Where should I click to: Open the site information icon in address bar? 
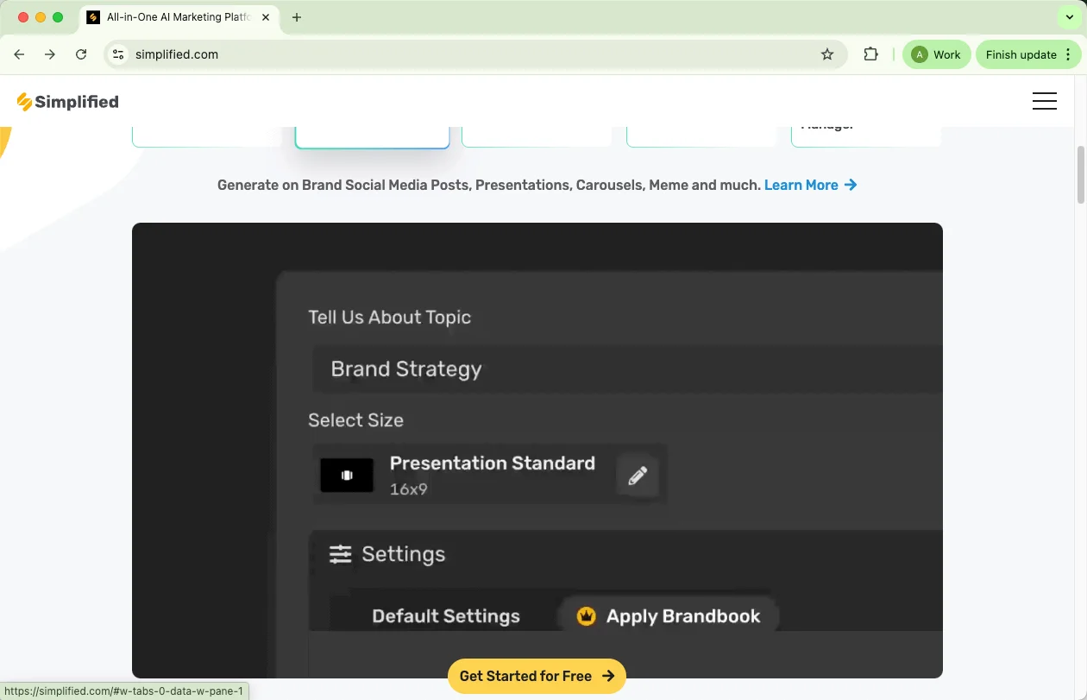click(x=119, y=54)
